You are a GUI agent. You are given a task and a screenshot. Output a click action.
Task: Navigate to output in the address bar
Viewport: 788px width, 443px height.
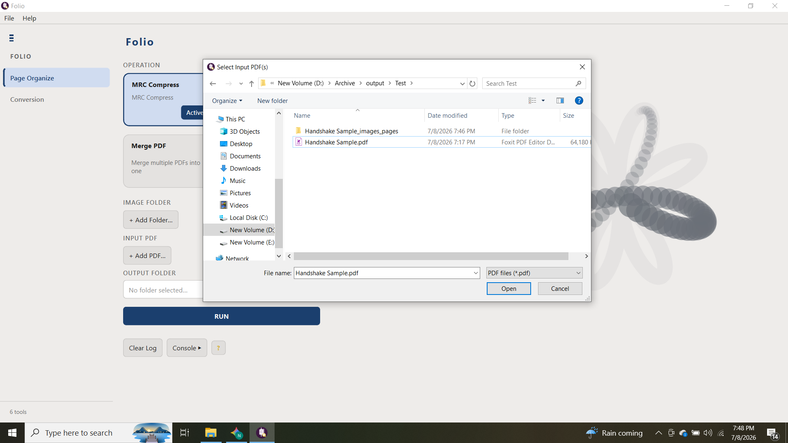click(375, 83)
